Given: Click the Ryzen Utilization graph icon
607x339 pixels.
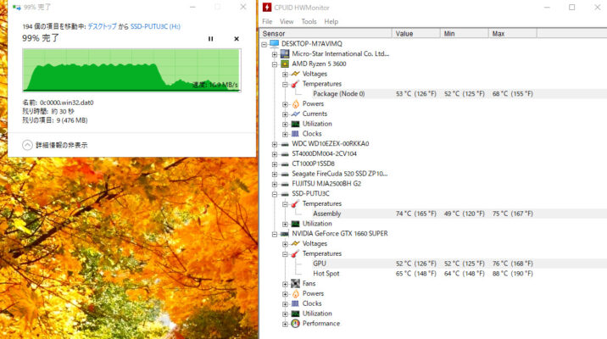Looking at the screenshot, I should point(295,124).
